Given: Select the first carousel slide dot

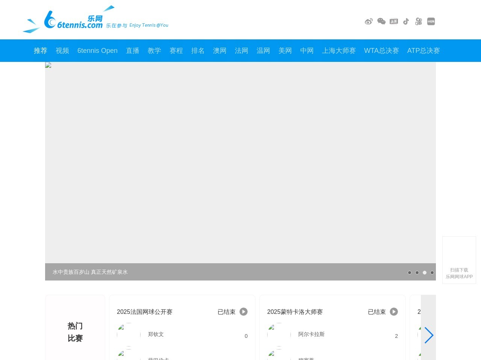Looking at the screenshot, I should tap(410, 273).
